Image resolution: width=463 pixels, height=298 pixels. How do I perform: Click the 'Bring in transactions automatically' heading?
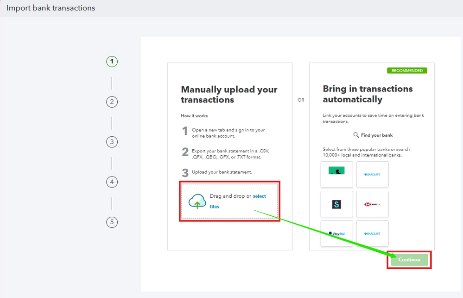point(368,94)
